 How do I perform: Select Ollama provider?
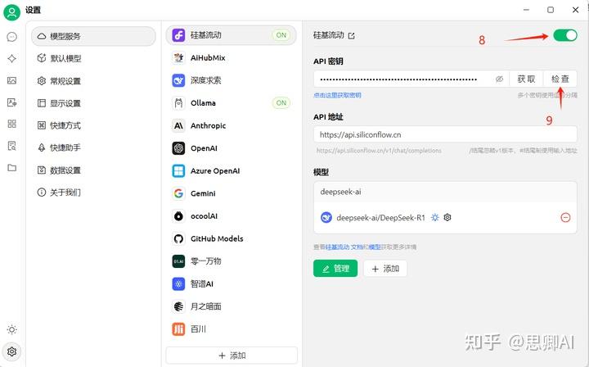231,103
